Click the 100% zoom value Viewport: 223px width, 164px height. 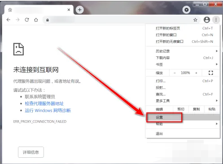pos(185,73)
